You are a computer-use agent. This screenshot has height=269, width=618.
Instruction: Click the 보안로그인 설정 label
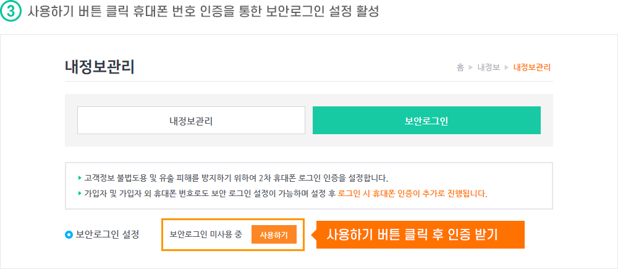107,235
